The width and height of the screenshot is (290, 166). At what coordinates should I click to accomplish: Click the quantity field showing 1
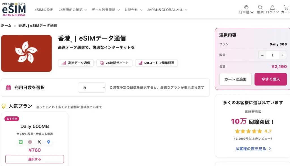pyautogui.click(x=272, y=55)
